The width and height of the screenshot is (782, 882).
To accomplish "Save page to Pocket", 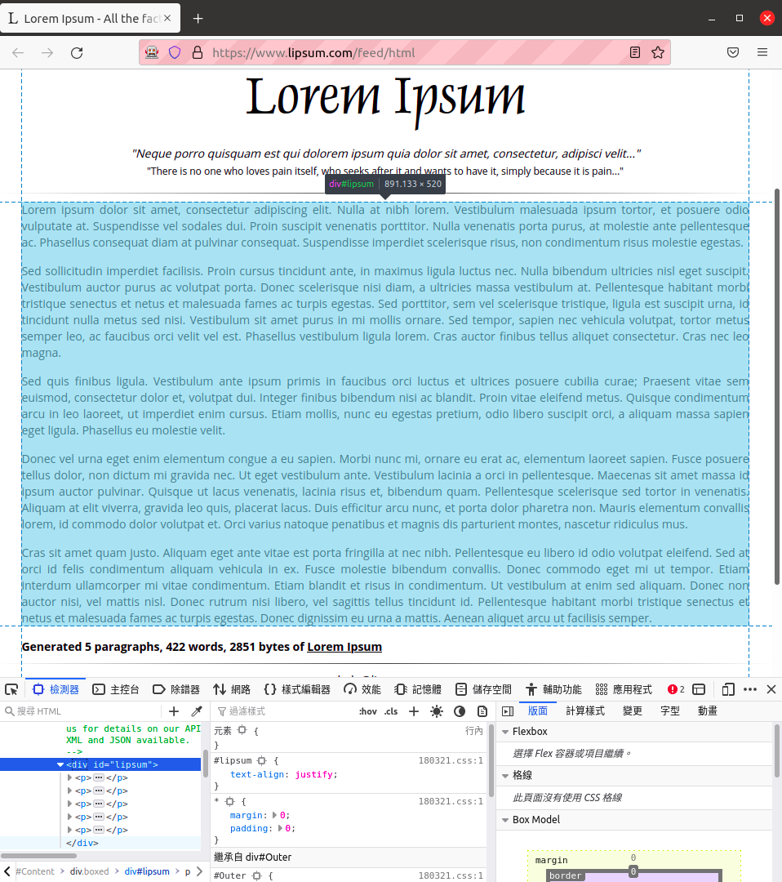I will [733, 52].
